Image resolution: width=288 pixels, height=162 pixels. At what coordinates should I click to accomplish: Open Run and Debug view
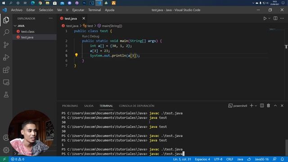click(x=6, y=57)
